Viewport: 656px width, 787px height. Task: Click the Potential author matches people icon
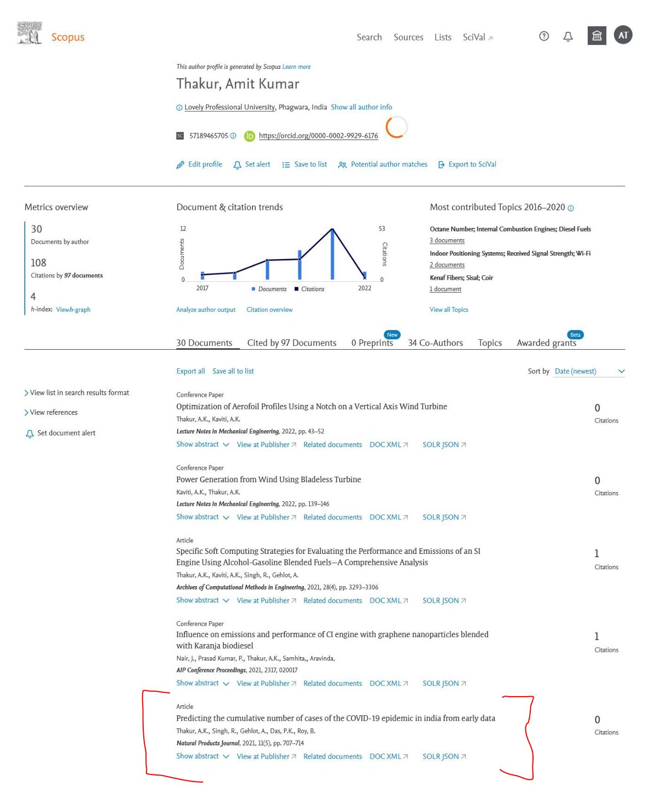click(342, 165)
